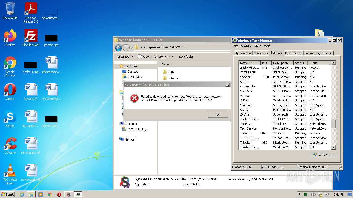This screenshot has width=353, height=198.
Task: Open FileZilla Client desktop shortcut
Action: pos(31,38)
